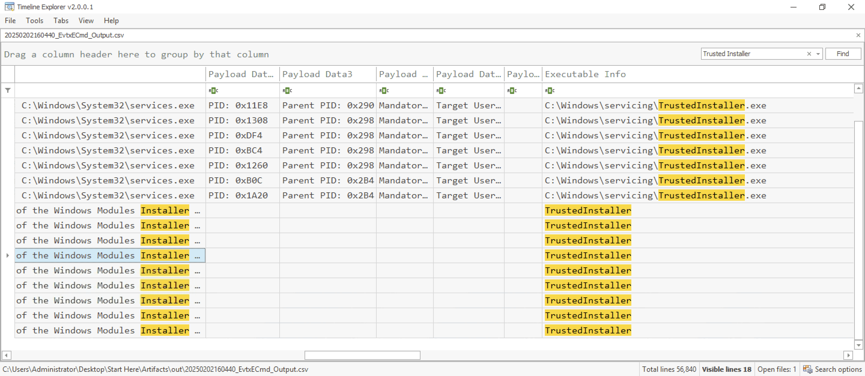Select cell PID: 0xBC4
This screenshot has width=865, height=376.
pyautogui.click(x=242, y=151)
